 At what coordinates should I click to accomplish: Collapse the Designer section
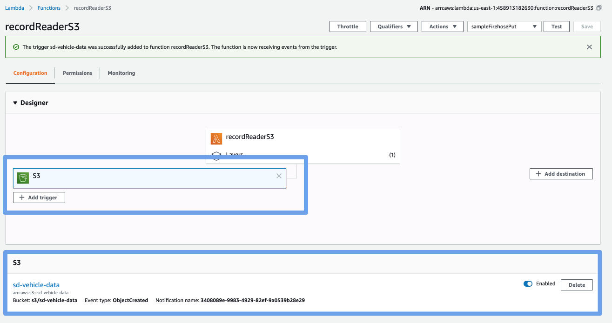tap(15, 103)
